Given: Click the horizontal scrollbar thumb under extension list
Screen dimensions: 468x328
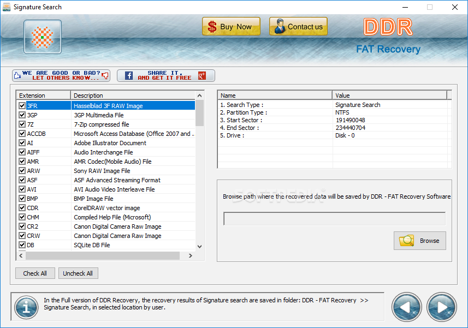Looking at the screenshot, I should click(x=103, y=255).
